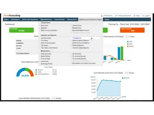Open Bank Account Inquiry
154x115 pixels.
tap(48, 43)
